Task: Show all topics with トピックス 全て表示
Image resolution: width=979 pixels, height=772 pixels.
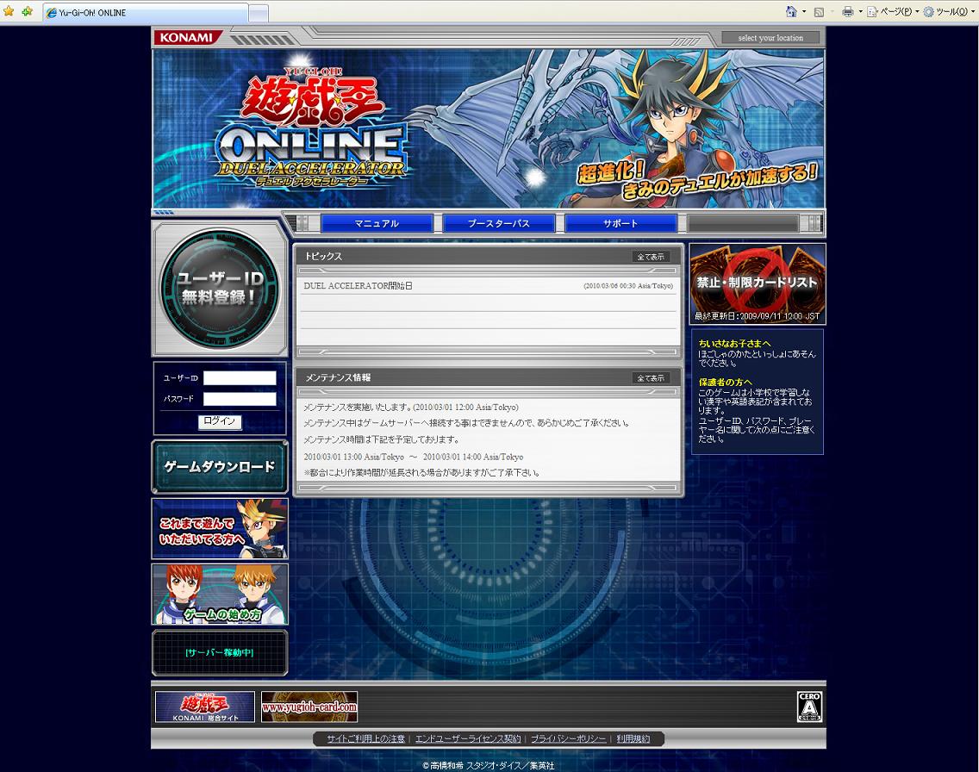Action: 651,257
